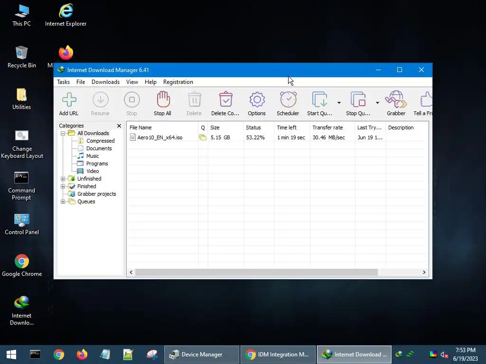Viewport: 486px width, 364px height.
Task: Open the View menu
Action: coord(132,82)
